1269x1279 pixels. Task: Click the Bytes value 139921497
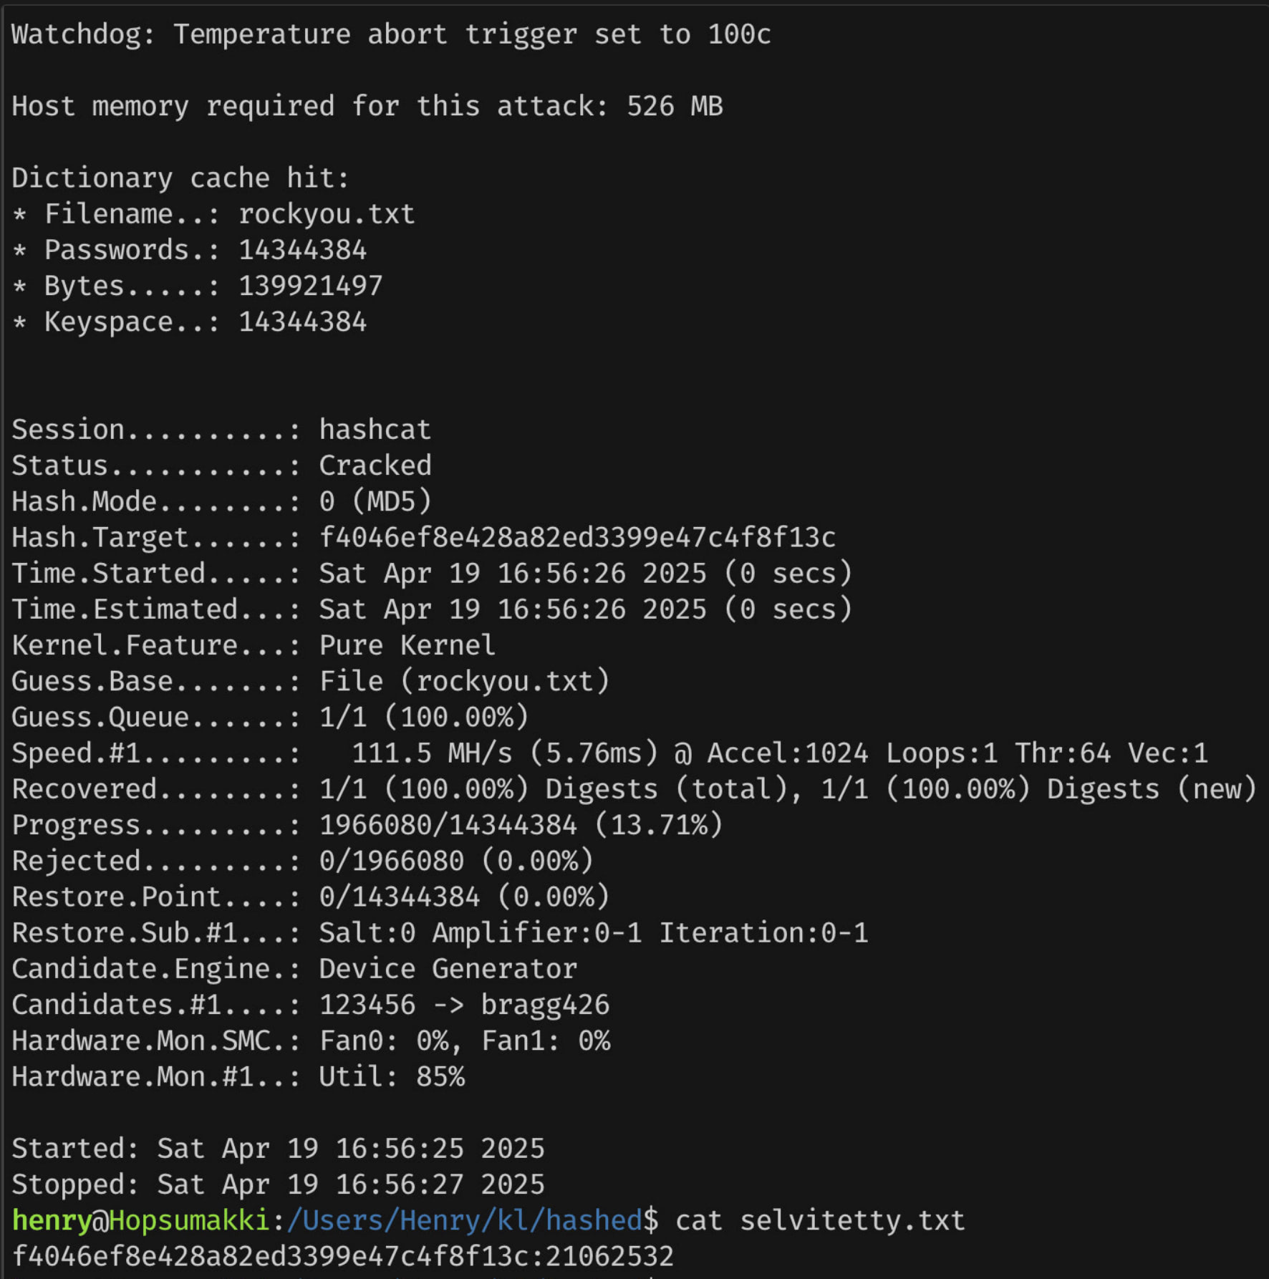(x=310, y=286)
